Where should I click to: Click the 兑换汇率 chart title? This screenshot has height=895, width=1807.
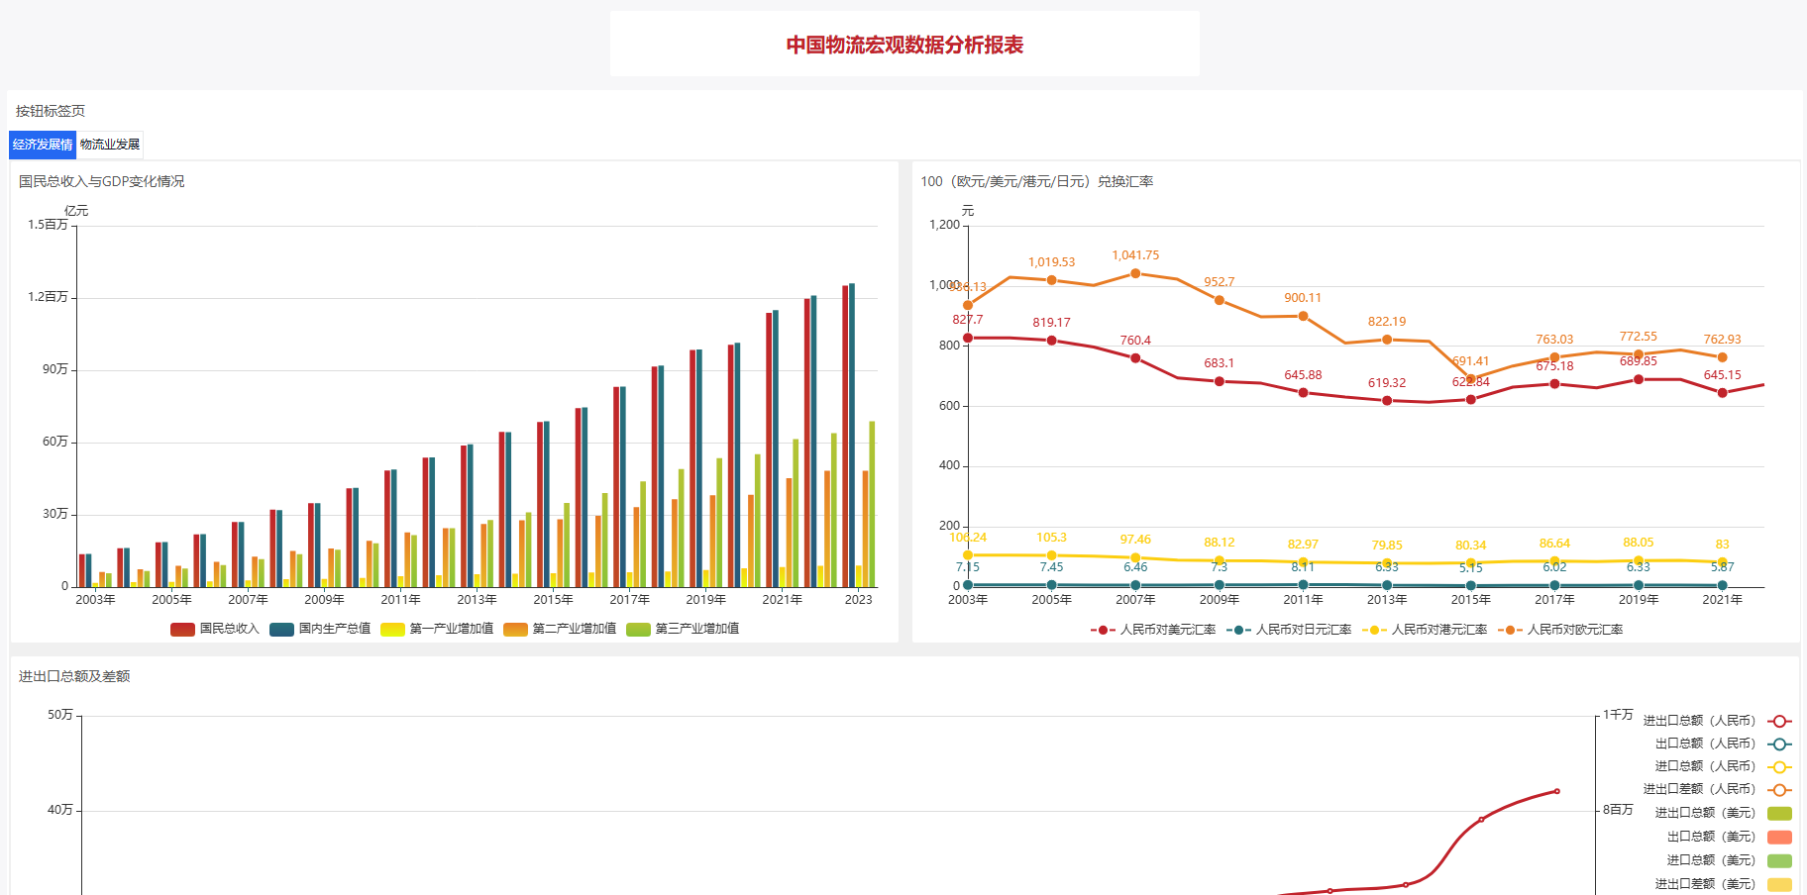pyautogui.click(x=1037, y=181)
